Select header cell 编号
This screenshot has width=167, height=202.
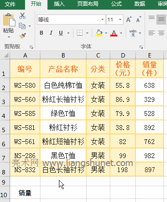pos(25,69)
